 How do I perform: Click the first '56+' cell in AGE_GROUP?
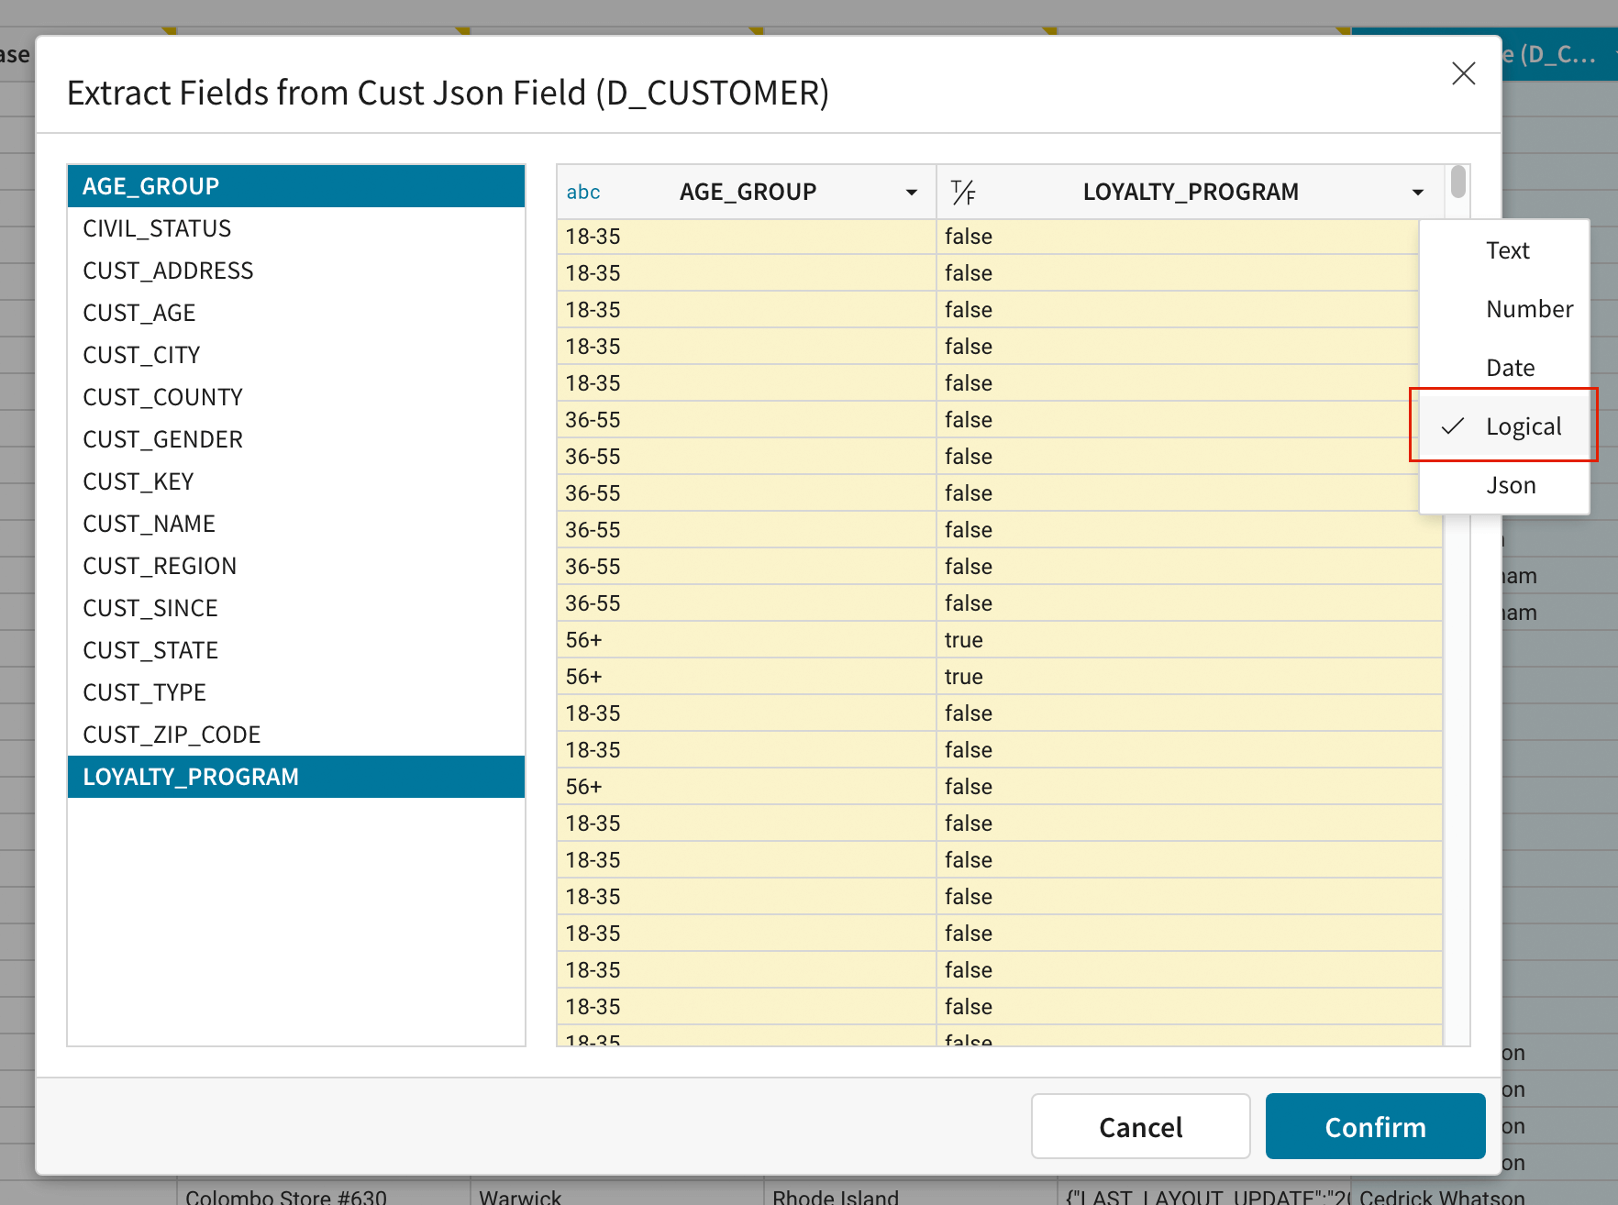pos(746,640)
